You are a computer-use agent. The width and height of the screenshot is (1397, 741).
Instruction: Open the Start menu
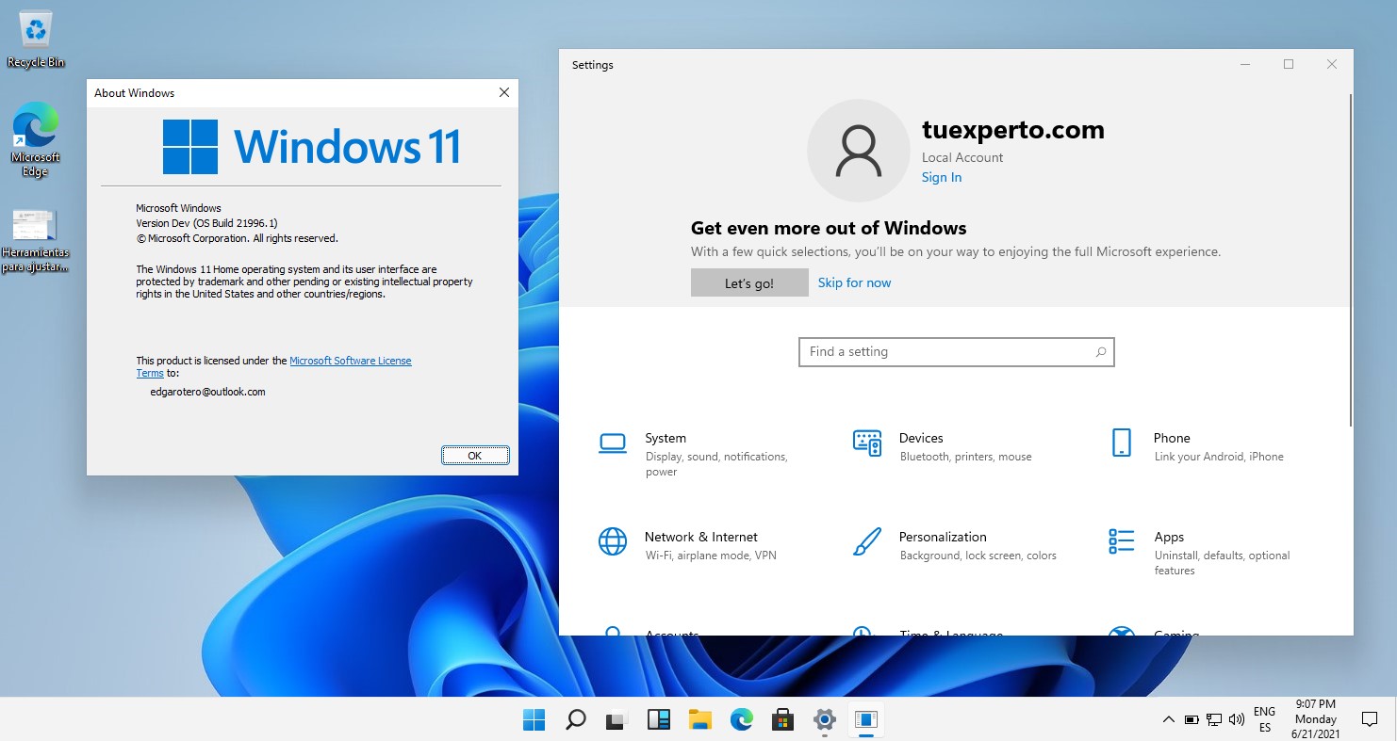point(534,718)
